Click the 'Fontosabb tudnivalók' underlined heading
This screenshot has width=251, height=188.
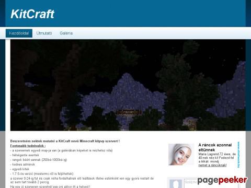[x=28, y=146]
